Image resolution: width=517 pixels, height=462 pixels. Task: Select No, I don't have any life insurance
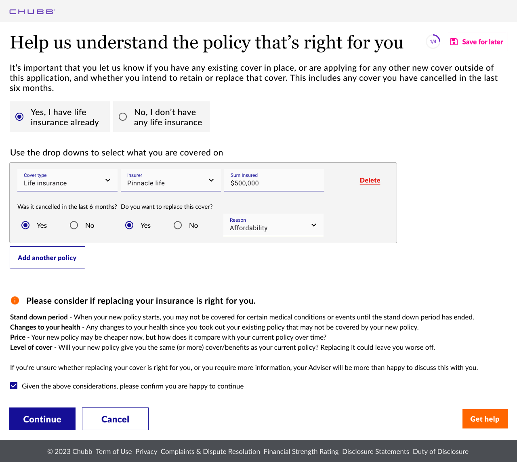[162, 117]
